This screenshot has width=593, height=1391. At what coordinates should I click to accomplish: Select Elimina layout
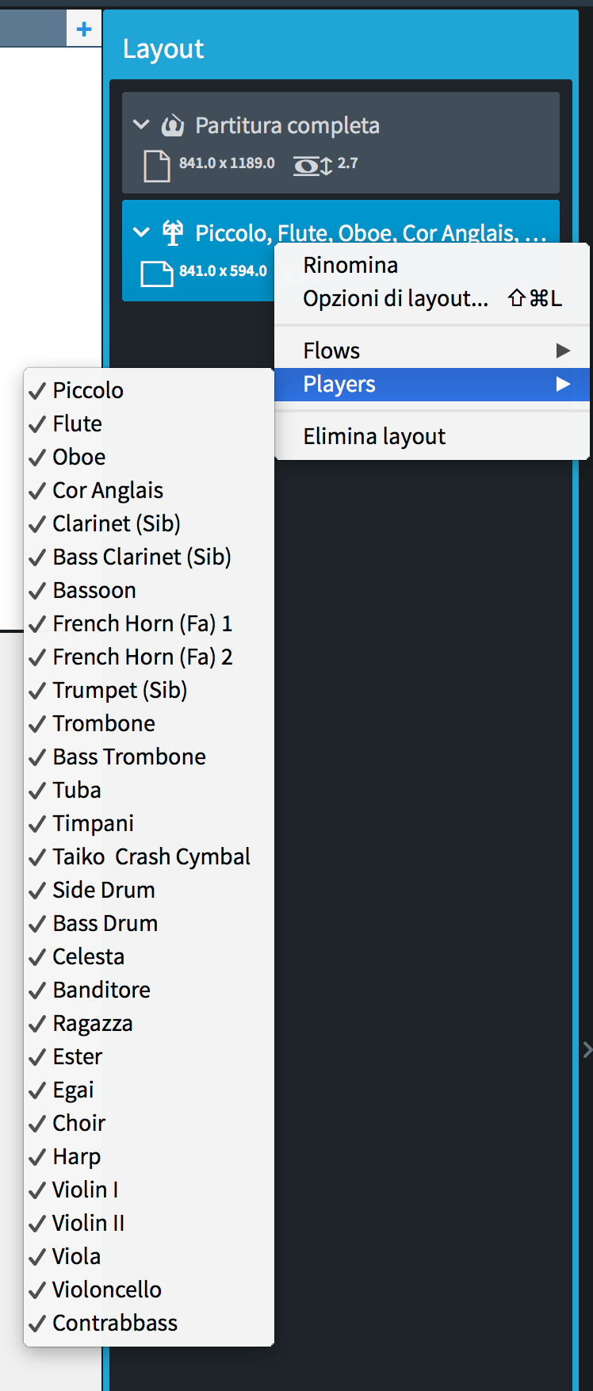(x=374, y=436)
